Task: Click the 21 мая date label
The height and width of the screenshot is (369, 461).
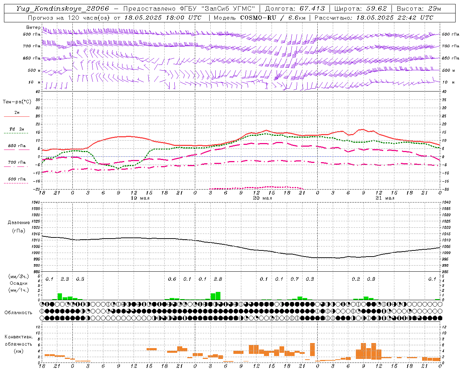Action: pos(385,198)
